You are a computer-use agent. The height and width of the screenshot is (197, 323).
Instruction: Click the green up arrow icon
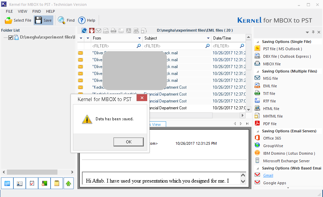point(68,183)
